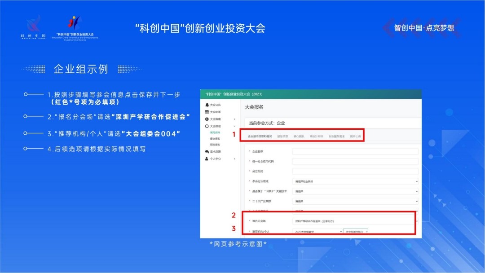Image resolution: width=485 pixels, height=273 pixels.
Task: Click the info icon beside 大会指南
Action: [x=207, y=119]
